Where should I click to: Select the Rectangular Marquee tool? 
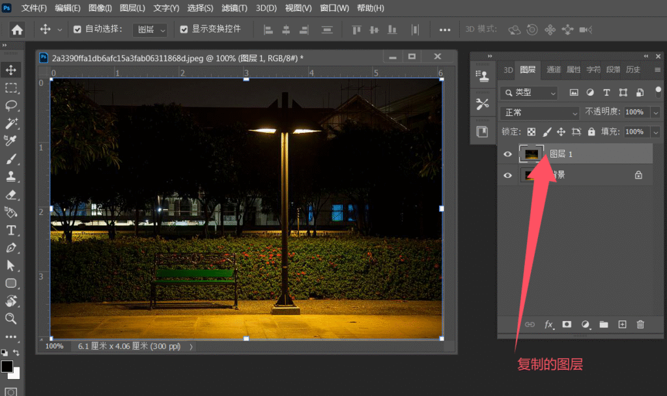tap(11, 88)
